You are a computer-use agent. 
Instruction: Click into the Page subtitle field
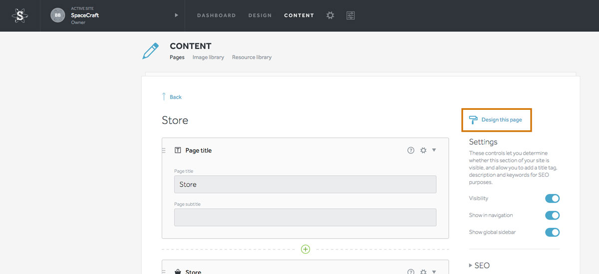pyautogui.click(x=305, y=217)
